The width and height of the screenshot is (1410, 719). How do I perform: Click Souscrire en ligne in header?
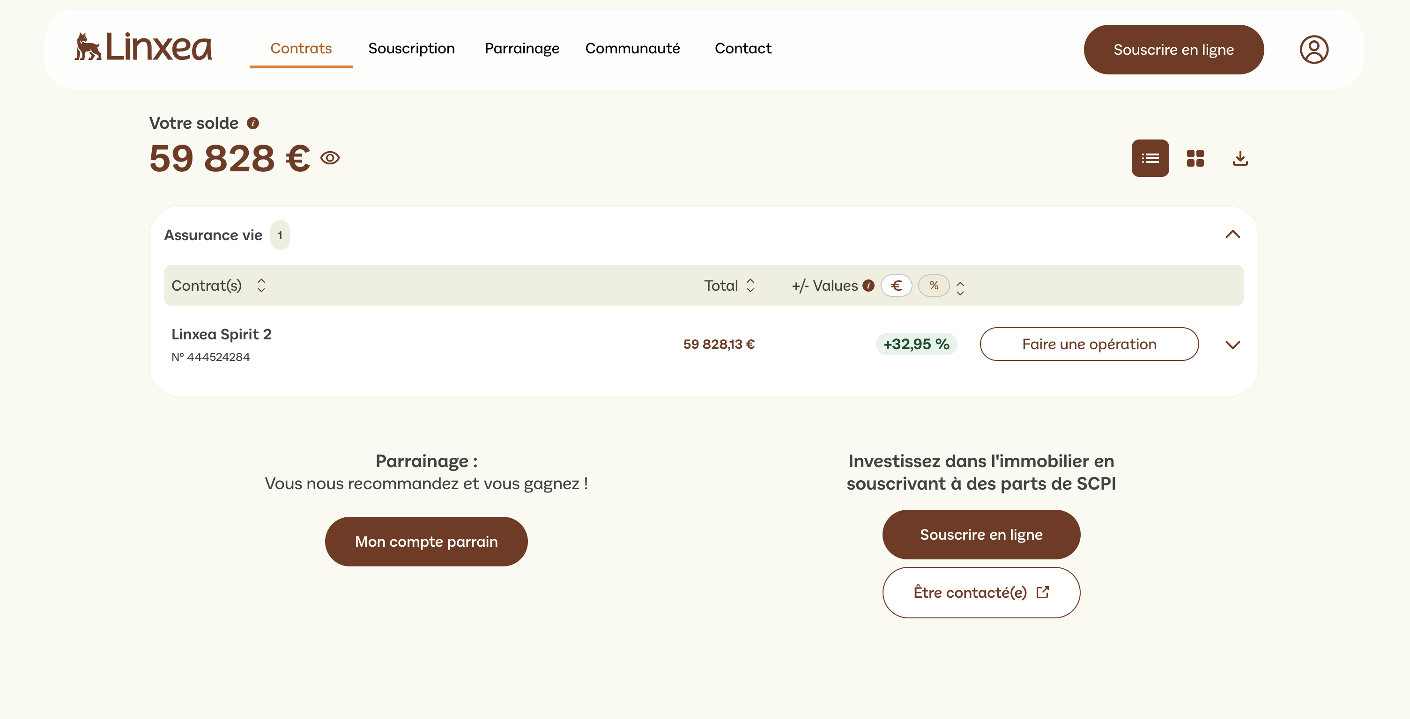pos(1173,49)
